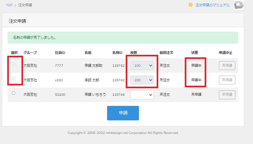253x144 pixels.
Task: Click employee ID s100
Action: pos(59,80)
